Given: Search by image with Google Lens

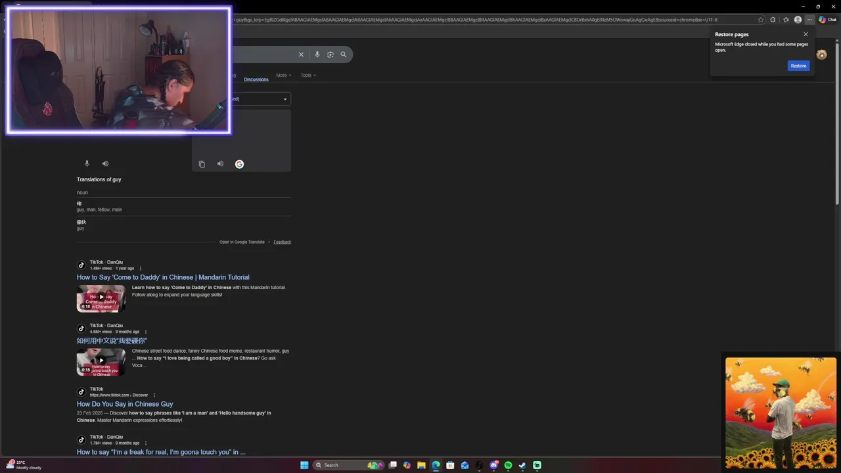Looking at the screenshot, I should [330, 55].
